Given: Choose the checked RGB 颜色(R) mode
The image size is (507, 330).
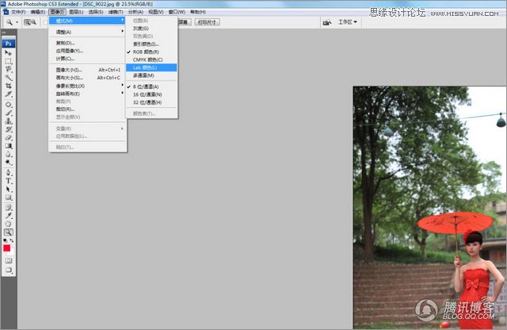Looking at the screenshot, I should tap(151, 52).
